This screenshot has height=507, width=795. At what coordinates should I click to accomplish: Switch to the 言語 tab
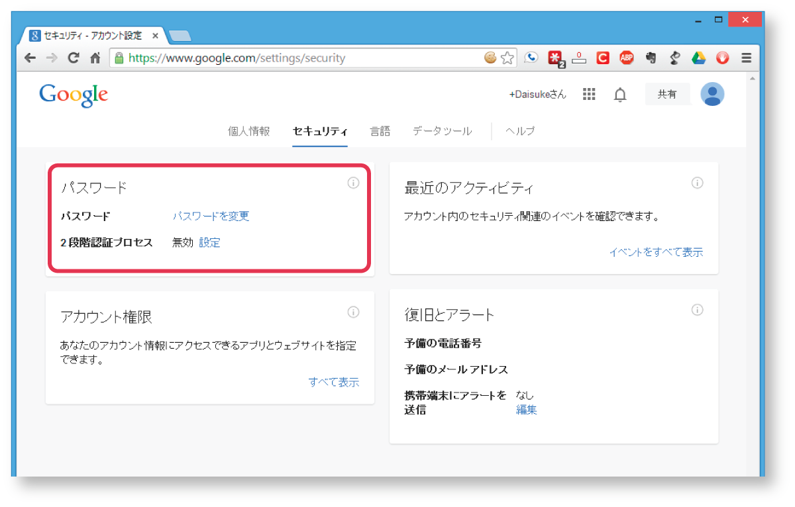point(380,131)
